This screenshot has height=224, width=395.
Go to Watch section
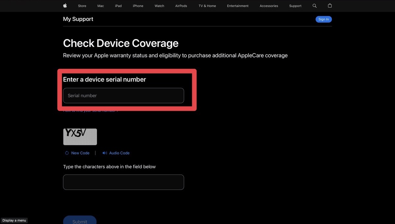[159, 6]
